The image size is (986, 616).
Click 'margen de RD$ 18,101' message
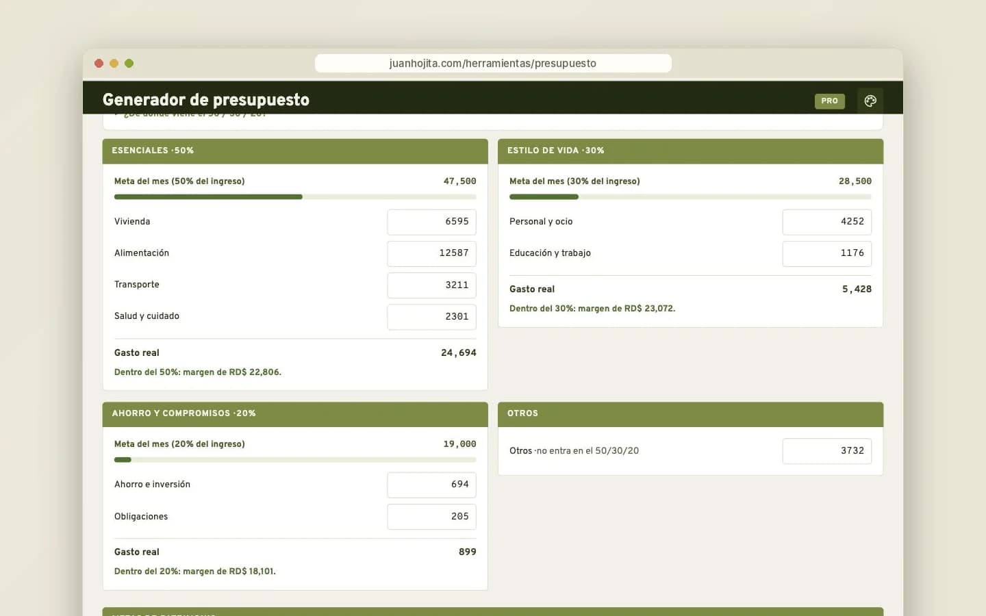(x=195, y=572)
